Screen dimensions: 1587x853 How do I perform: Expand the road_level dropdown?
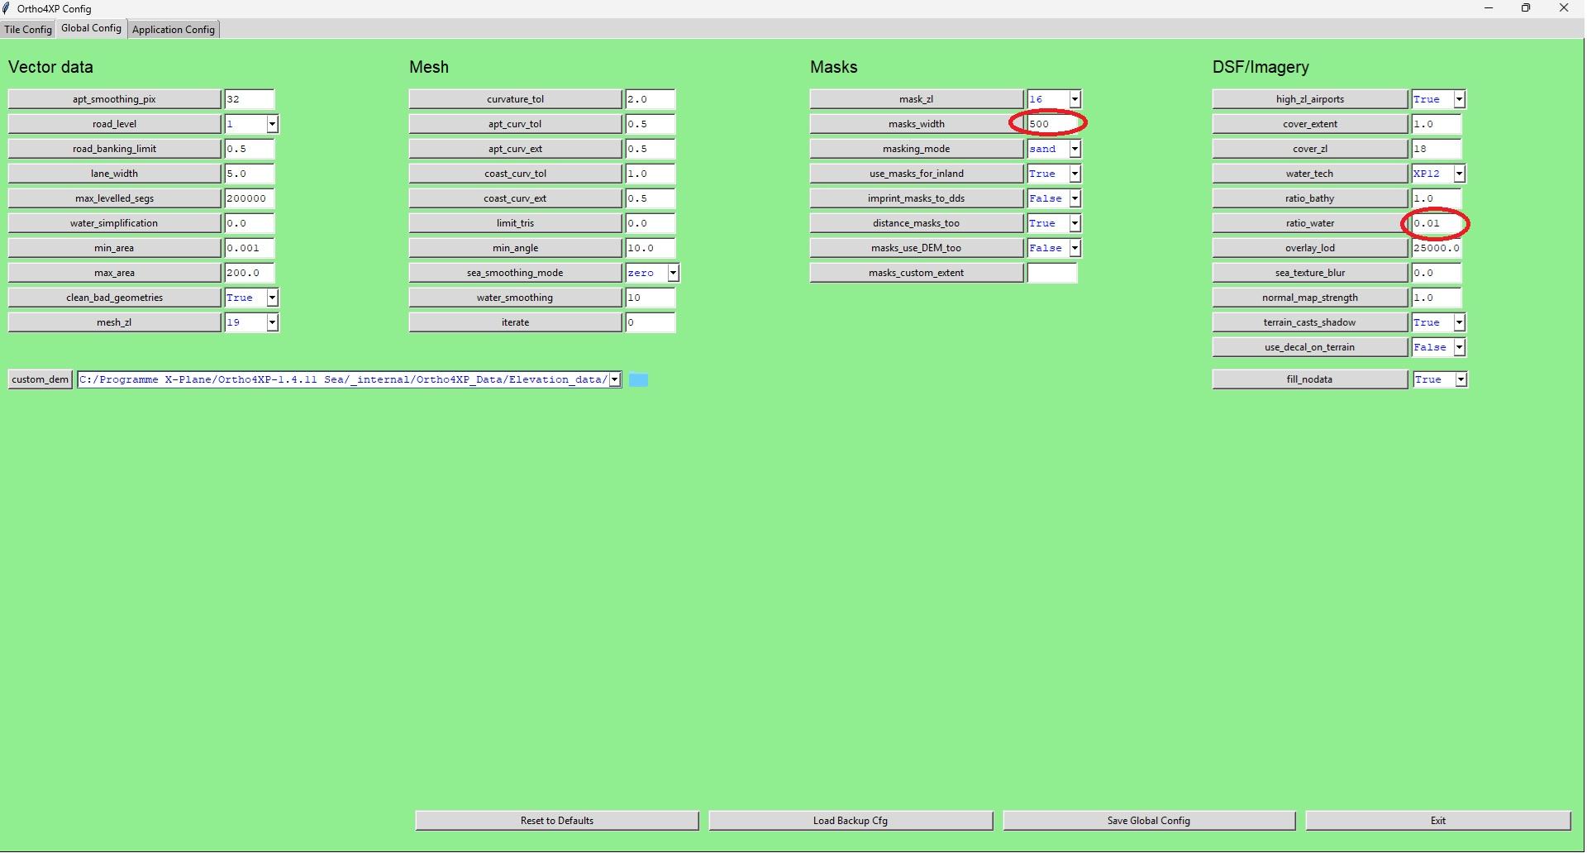point(272,124)
